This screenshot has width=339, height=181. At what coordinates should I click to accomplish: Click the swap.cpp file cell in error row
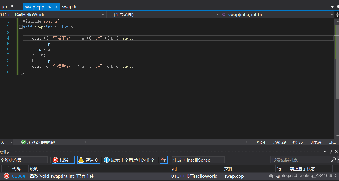[x=234, y=176]
